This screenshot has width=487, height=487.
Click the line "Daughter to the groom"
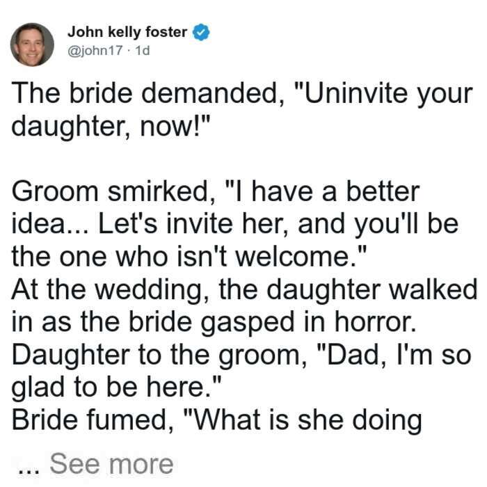[241, 356]
